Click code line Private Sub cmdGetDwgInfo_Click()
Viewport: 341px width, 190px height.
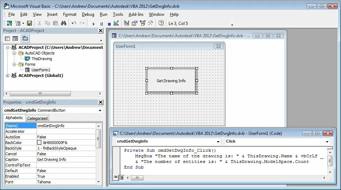point(170,150)
